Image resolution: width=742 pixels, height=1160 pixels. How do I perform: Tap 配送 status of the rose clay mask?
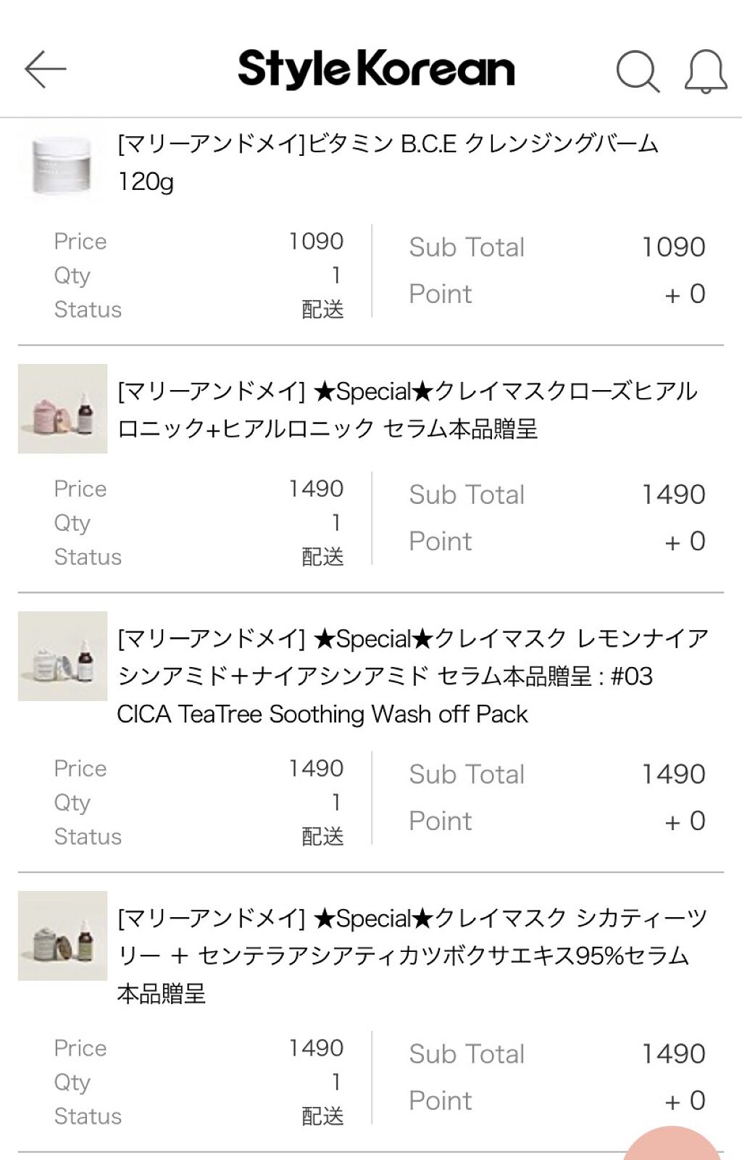tap(322, 557)
